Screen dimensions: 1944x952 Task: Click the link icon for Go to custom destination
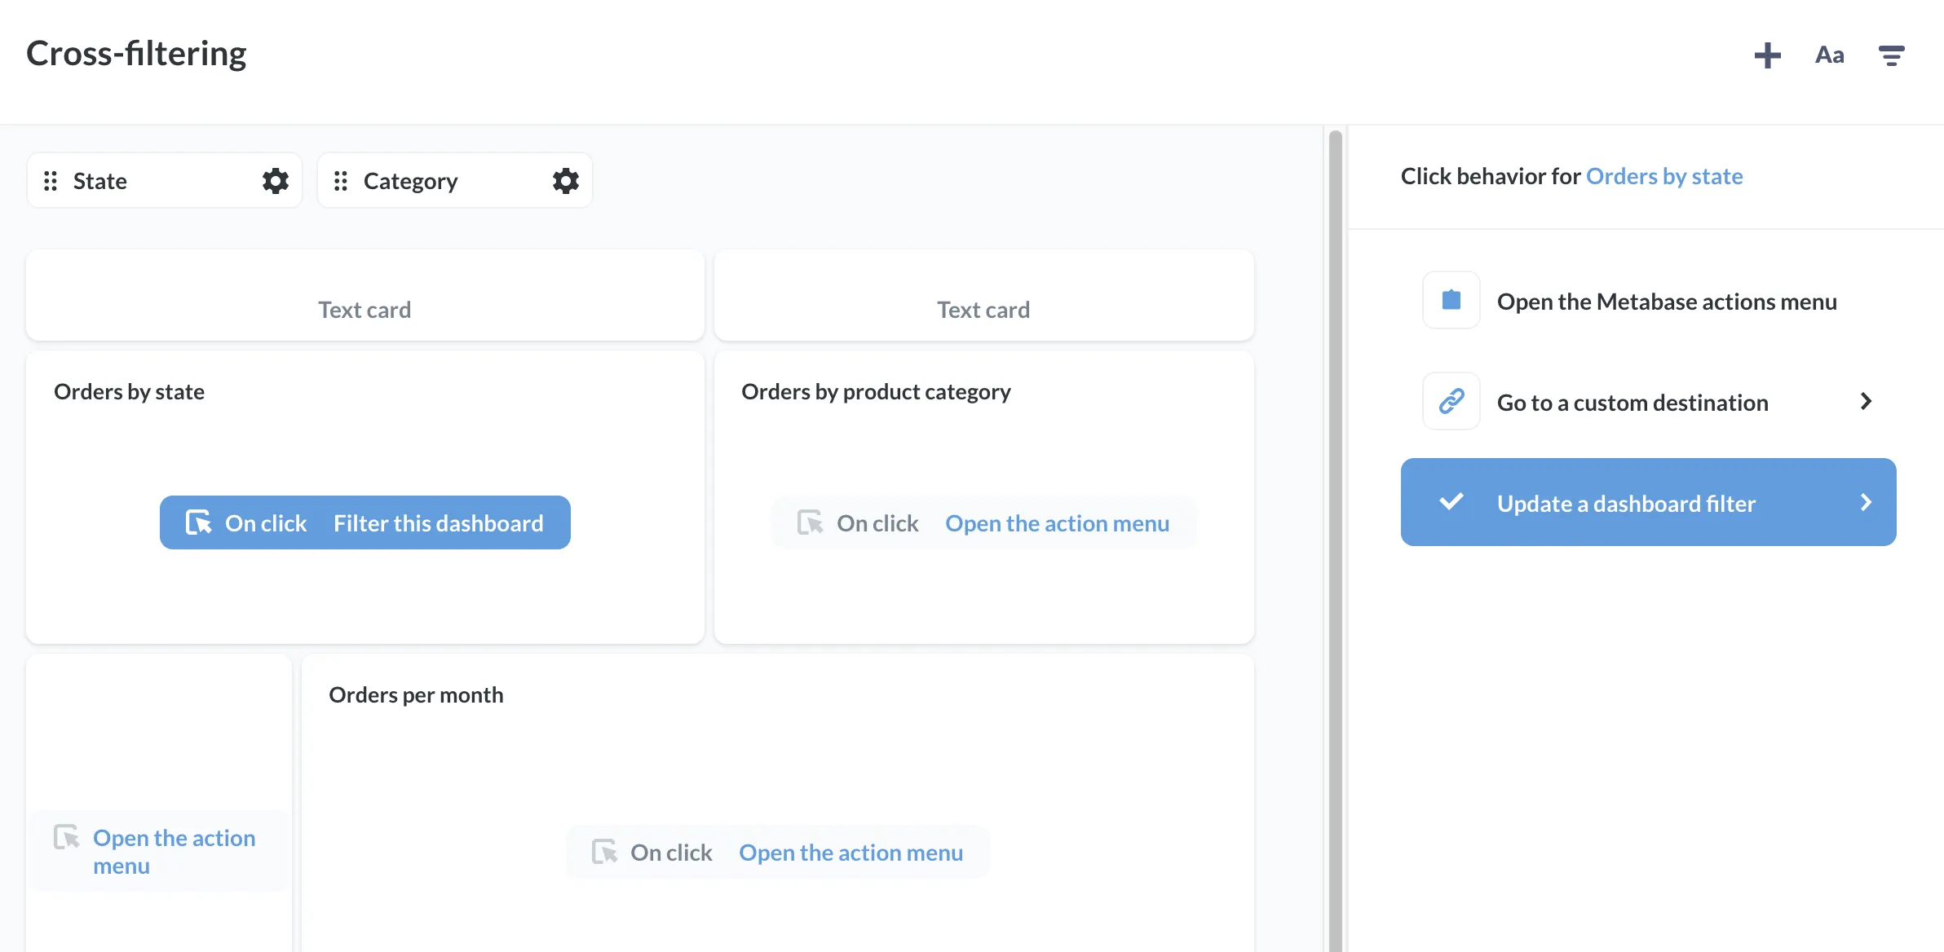[1451, 400]
